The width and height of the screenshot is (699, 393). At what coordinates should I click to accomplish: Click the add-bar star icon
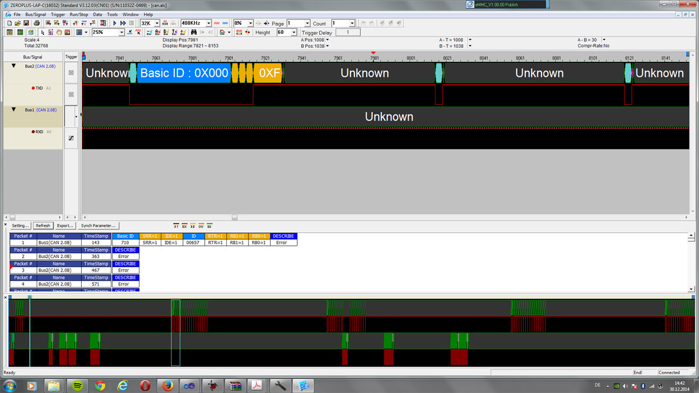coord(183,32)
